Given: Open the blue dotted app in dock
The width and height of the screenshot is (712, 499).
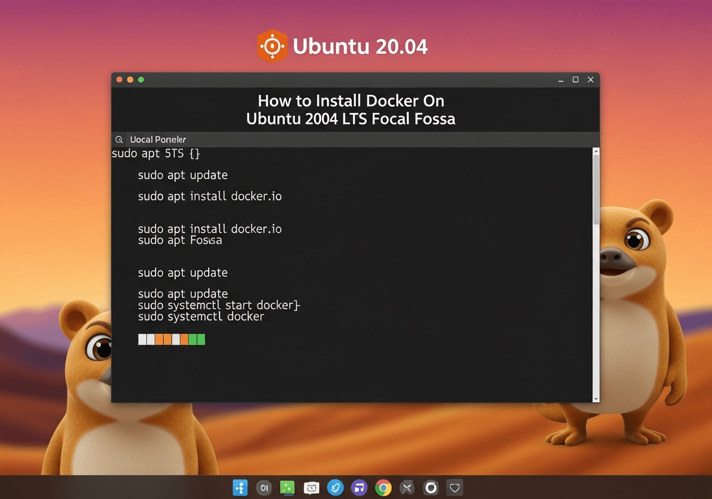Looking at the screenshot, I should point(240,488).
